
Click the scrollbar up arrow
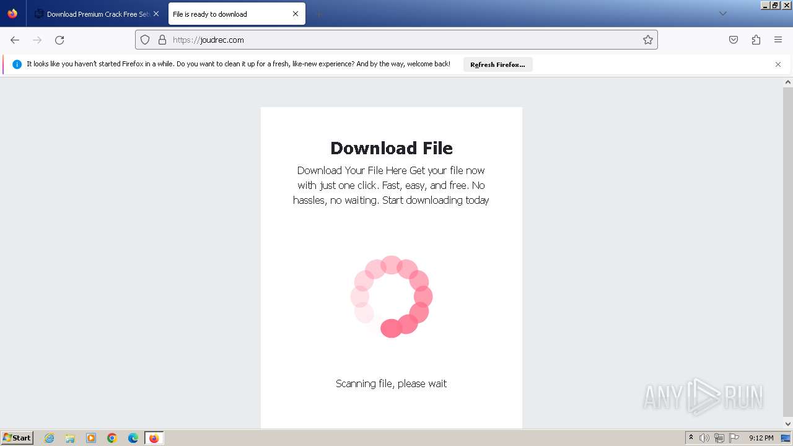[788, 82]
